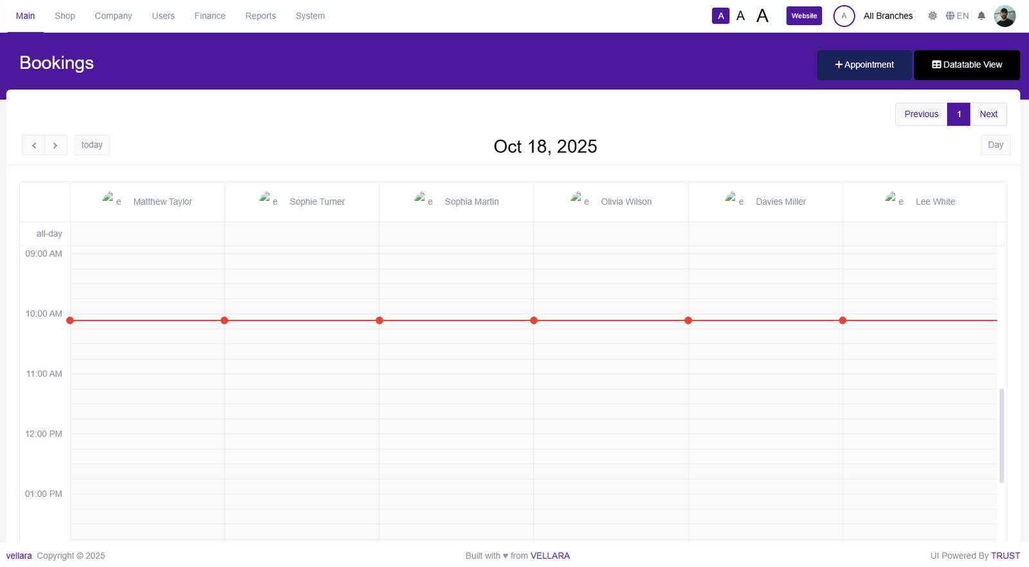The width and height of the screenshot is (1029, 567).
Task: Expand the Finance menu
Action: pos(210,16)
